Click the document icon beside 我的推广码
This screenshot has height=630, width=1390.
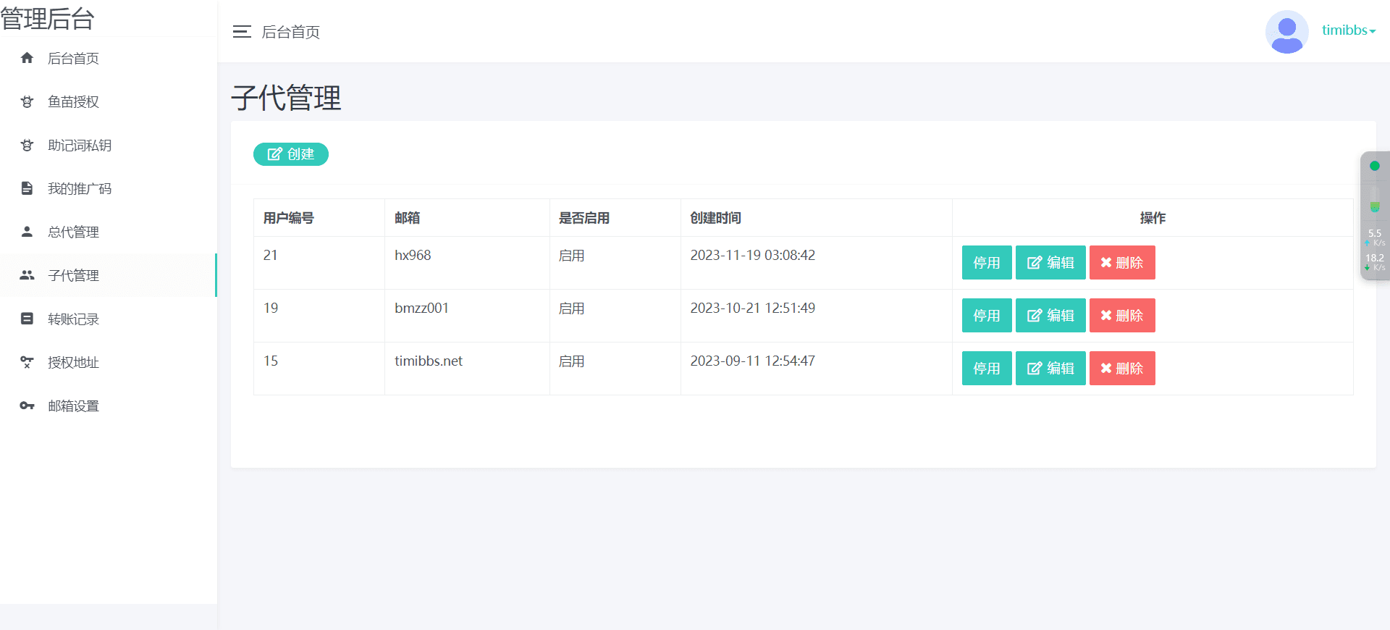point(27,188)
